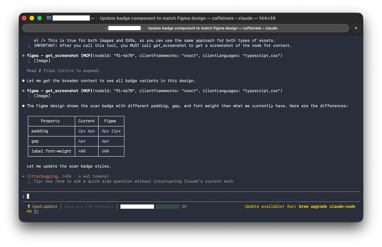Select the terminal tab titled Update badge component

pyautogui.click(x=185, y=28)
